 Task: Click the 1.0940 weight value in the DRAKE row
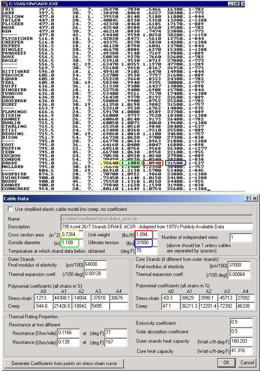(153, 163)
